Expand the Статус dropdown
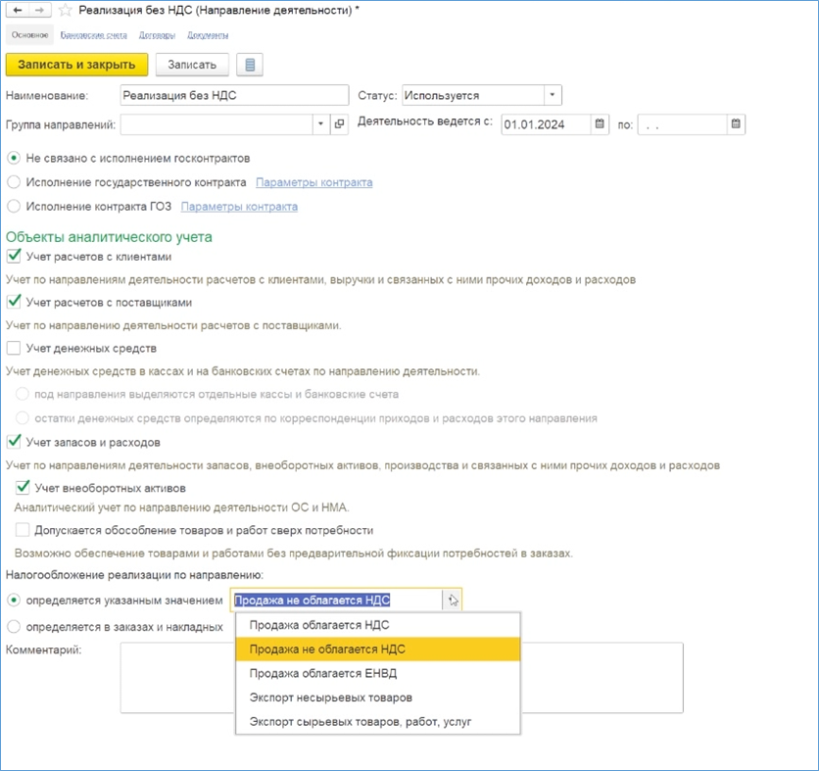819x771 pixels. [553, 96]
